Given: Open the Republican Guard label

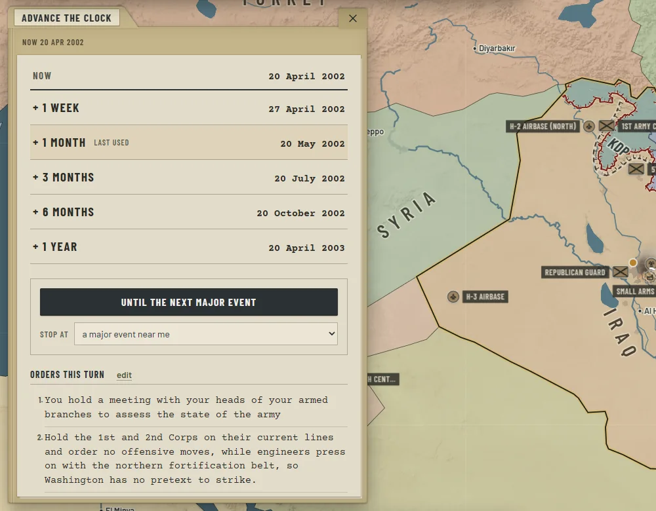Looking at the screenshot, I should point(575,273).
